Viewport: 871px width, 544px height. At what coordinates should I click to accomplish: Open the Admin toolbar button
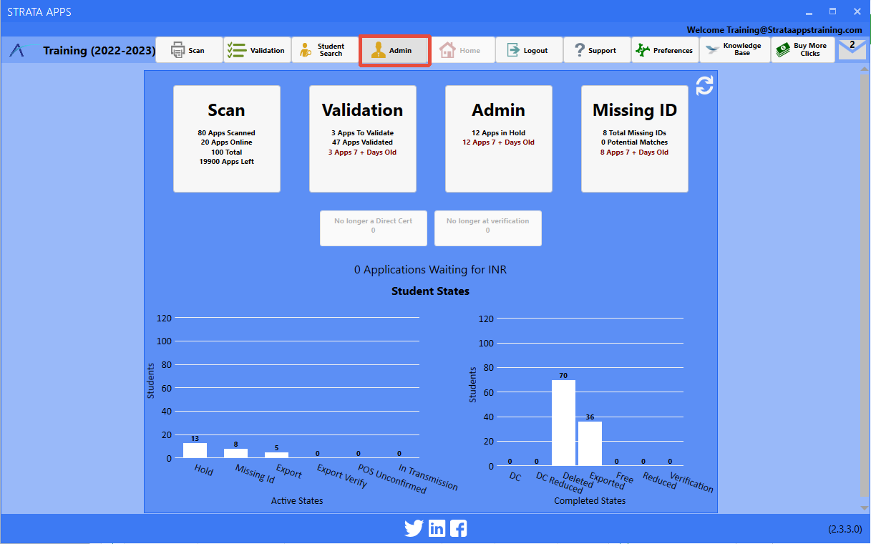394,51
